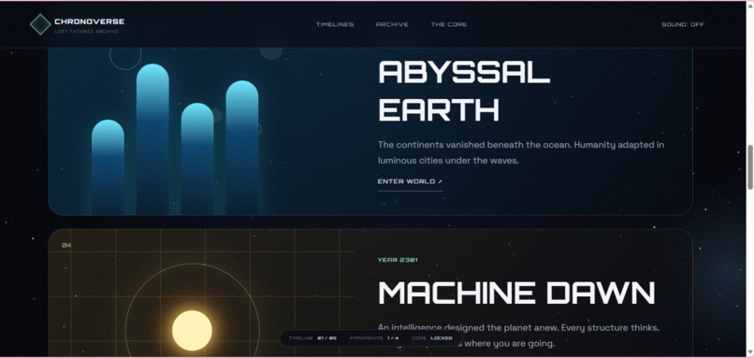The width and height of the screenshot is (754, 358).
Task: Click the Timeline 01/05 status indicator
Action: point(312,338)
